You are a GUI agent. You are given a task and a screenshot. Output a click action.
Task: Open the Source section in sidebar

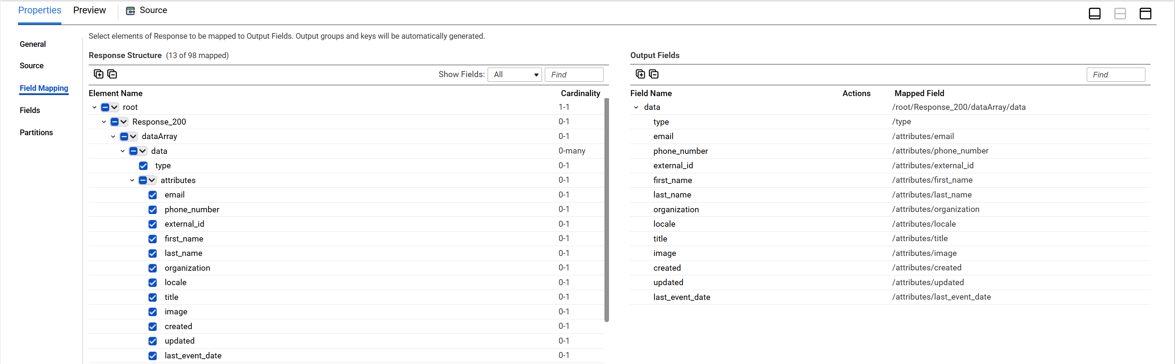31,65
